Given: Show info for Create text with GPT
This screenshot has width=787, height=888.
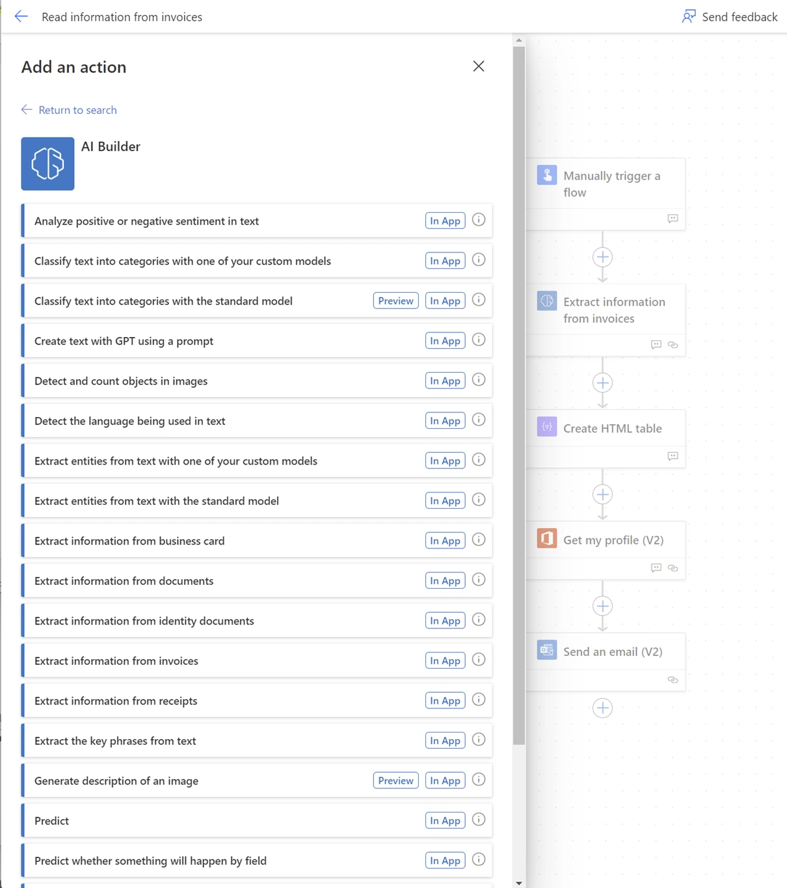Looking at the screenshot, I should pos(478,340).
